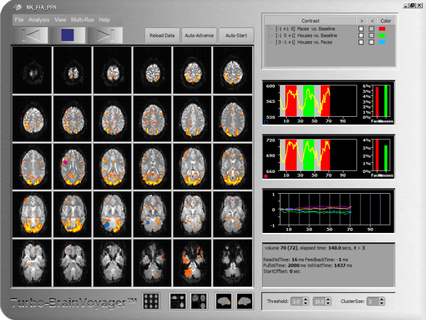Toggle '<' checkbox for Houses vs. Baseline

(x=372, y=35)
